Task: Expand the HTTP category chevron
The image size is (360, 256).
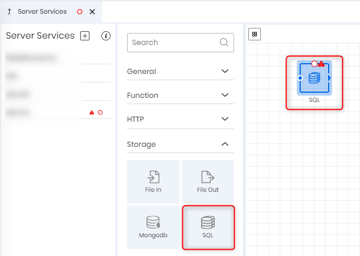Action: point(225,119)
